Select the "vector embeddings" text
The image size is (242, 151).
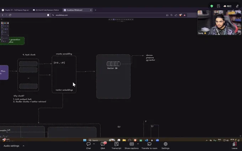(x=64, y=90)
